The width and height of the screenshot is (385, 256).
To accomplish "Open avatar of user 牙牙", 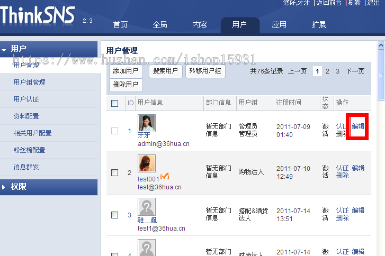I will pyautogui.click(x=147, y=123).
